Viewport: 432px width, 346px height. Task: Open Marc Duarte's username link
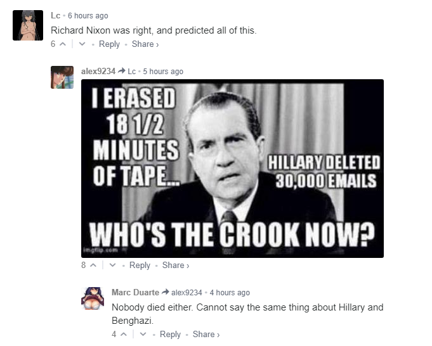[x=135, y=292]
